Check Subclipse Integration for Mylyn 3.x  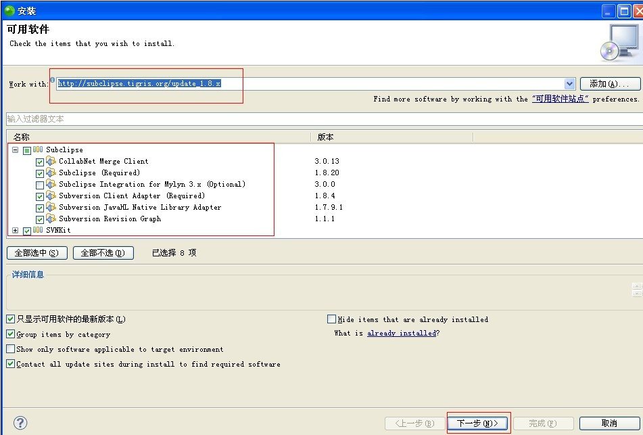40,185
